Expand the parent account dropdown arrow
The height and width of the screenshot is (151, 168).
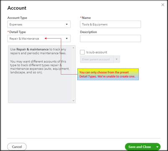(116, 59)
